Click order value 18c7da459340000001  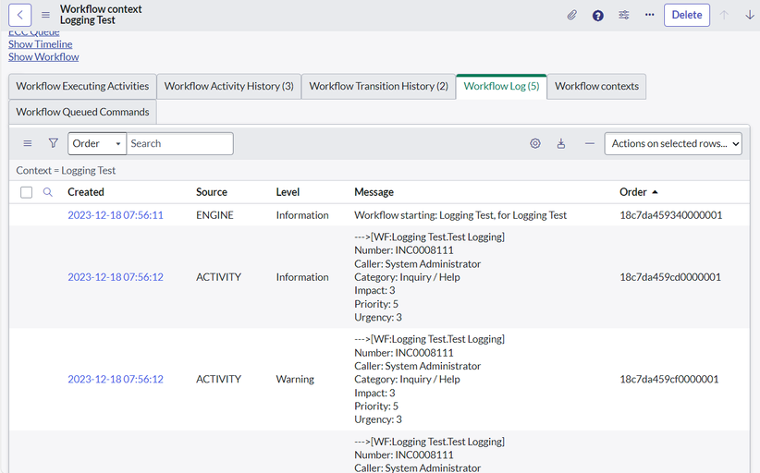pos(671,215)
